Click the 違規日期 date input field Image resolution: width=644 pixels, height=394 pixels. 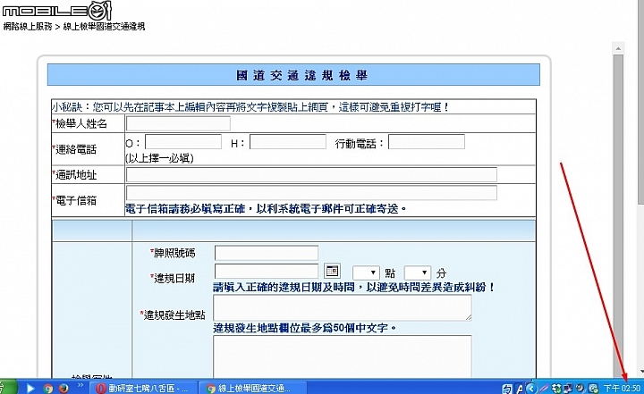coord(267,272)
